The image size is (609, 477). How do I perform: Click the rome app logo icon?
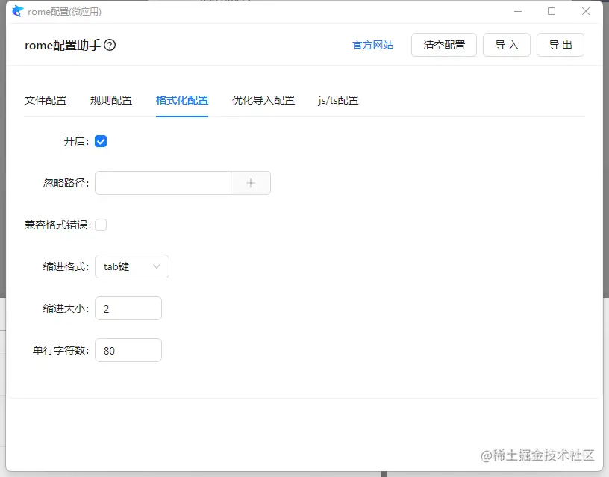click(x=17, y=11)
